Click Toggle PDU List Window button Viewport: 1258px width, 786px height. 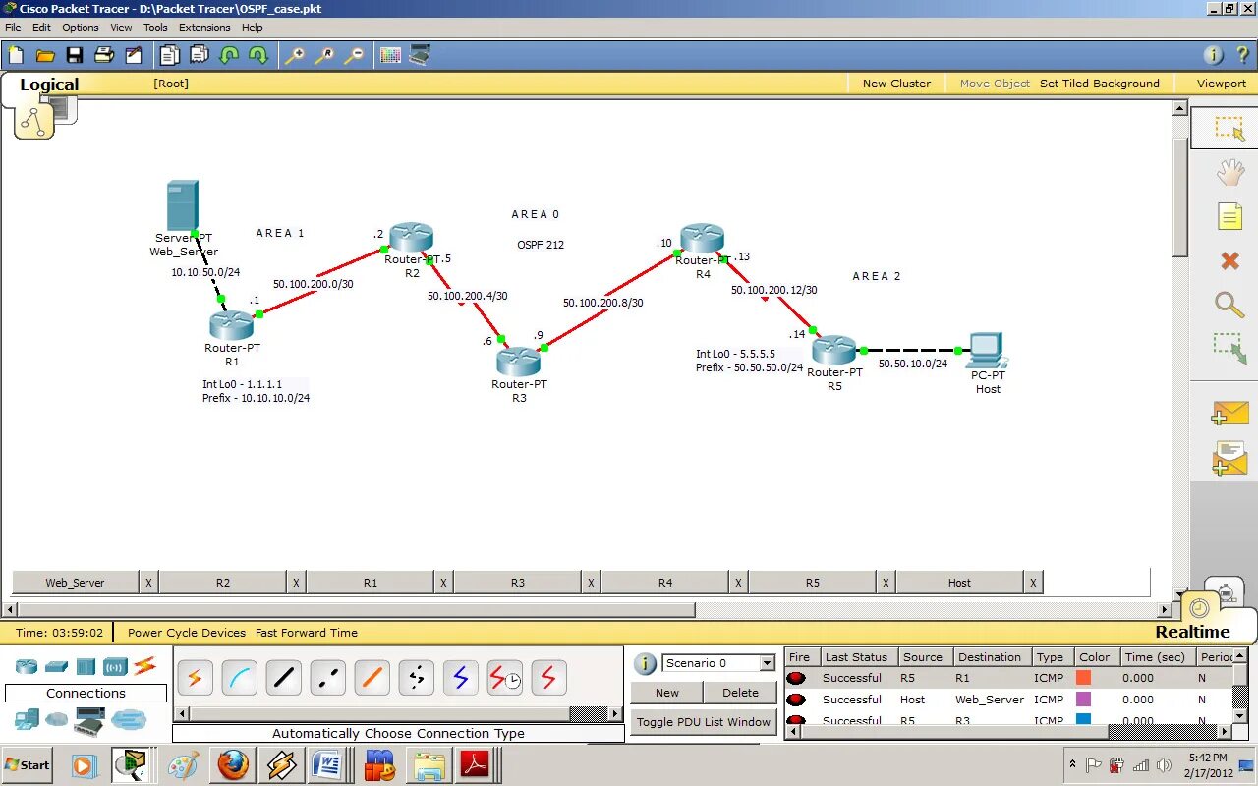click(x=704, y=722)
